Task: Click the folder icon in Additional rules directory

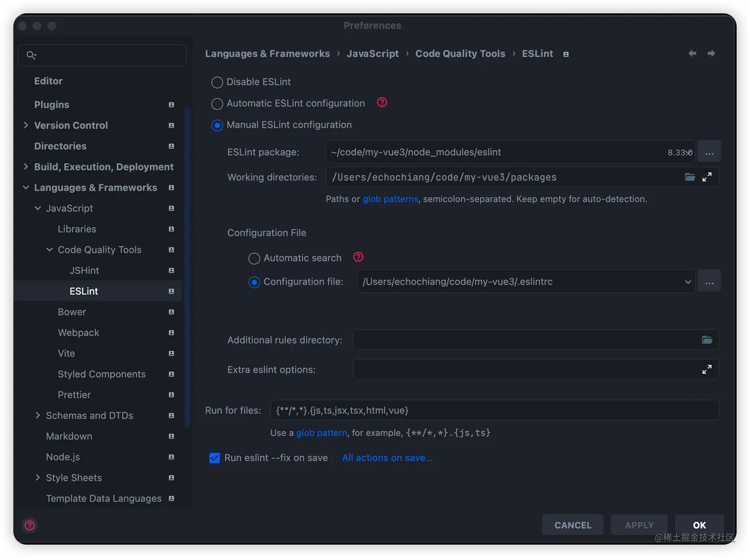Action: click(707, 340)
